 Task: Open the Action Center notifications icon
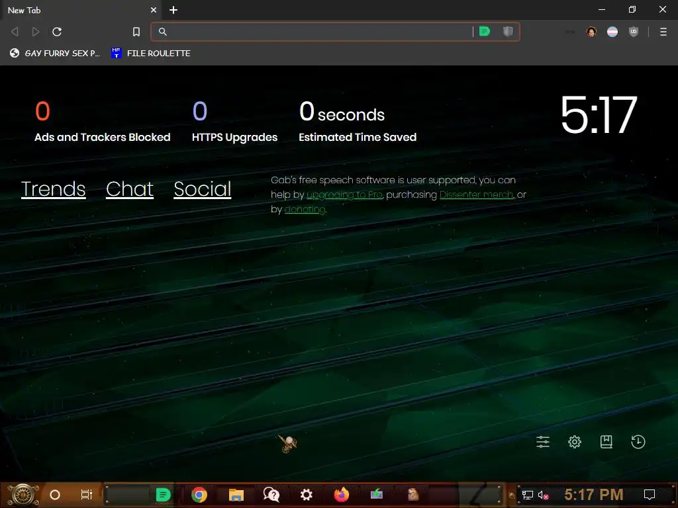[650, 495]
